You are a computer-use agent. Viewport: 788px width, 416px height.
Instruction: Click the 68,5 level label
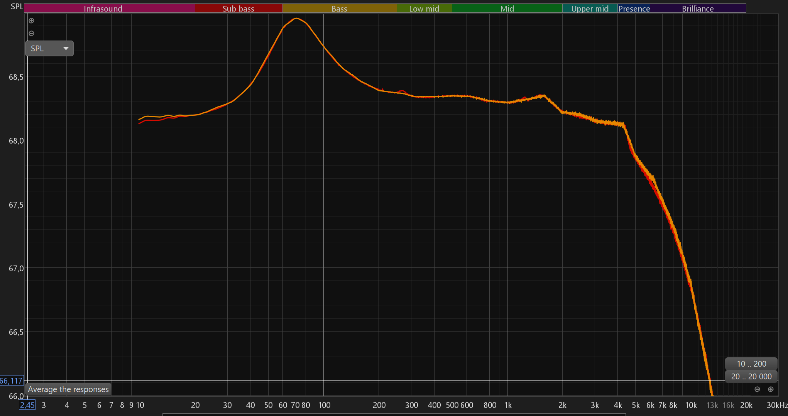16,77
